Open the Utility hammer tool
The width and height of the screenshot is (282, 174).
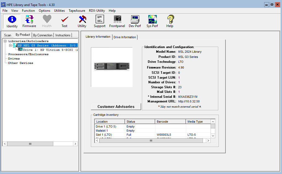pos(82,22)
